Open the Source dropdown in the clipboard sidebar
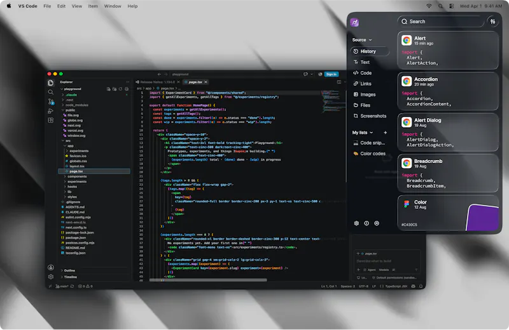The width and height of the screenshot is (509, 330). tap(362, 40)
